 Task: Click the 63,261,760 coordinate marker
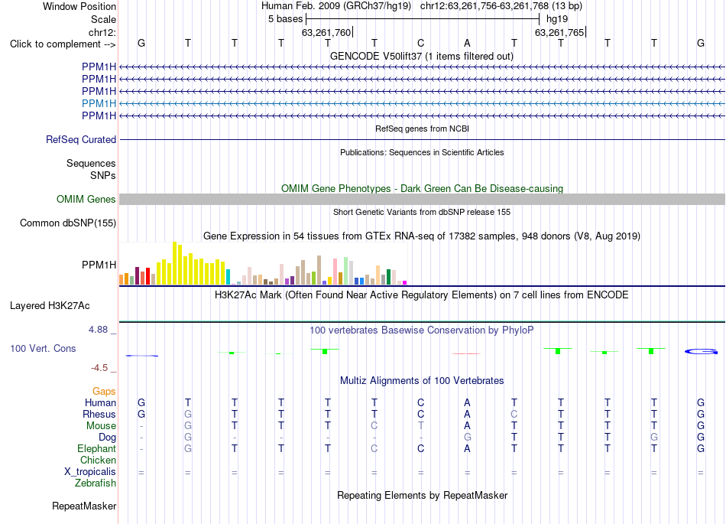326,32
